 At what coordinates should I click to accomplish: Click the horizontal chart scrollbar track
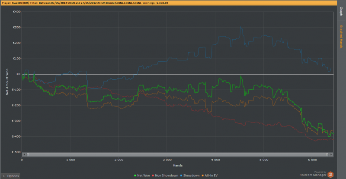[178, 154]
